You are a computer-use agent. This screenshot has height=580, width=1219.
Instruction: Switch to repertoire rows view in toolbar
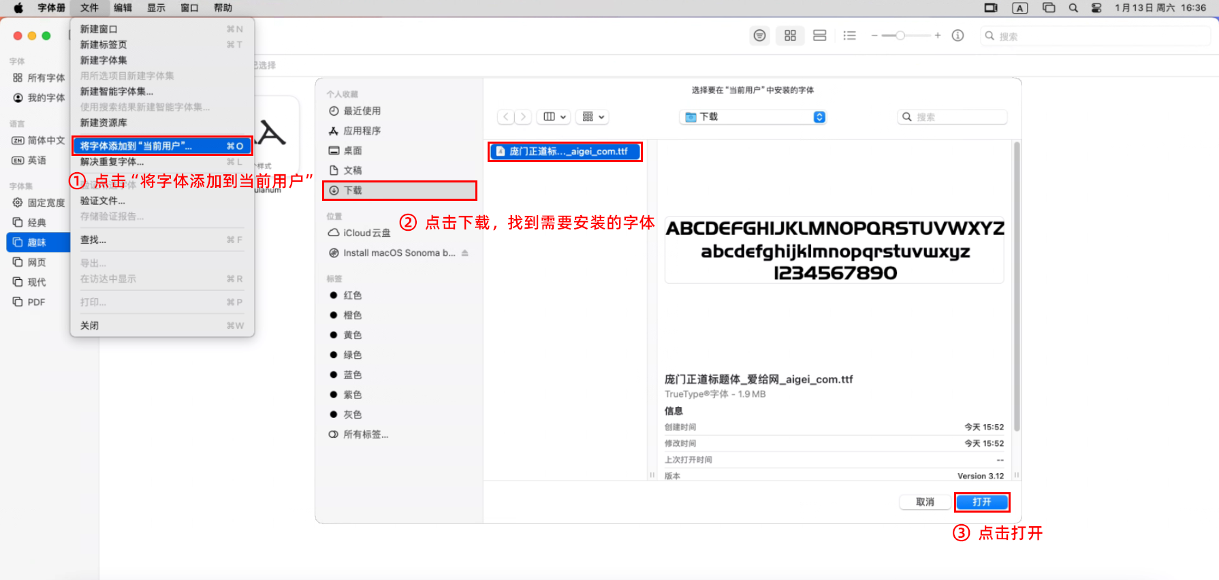[x=820, y=35]
